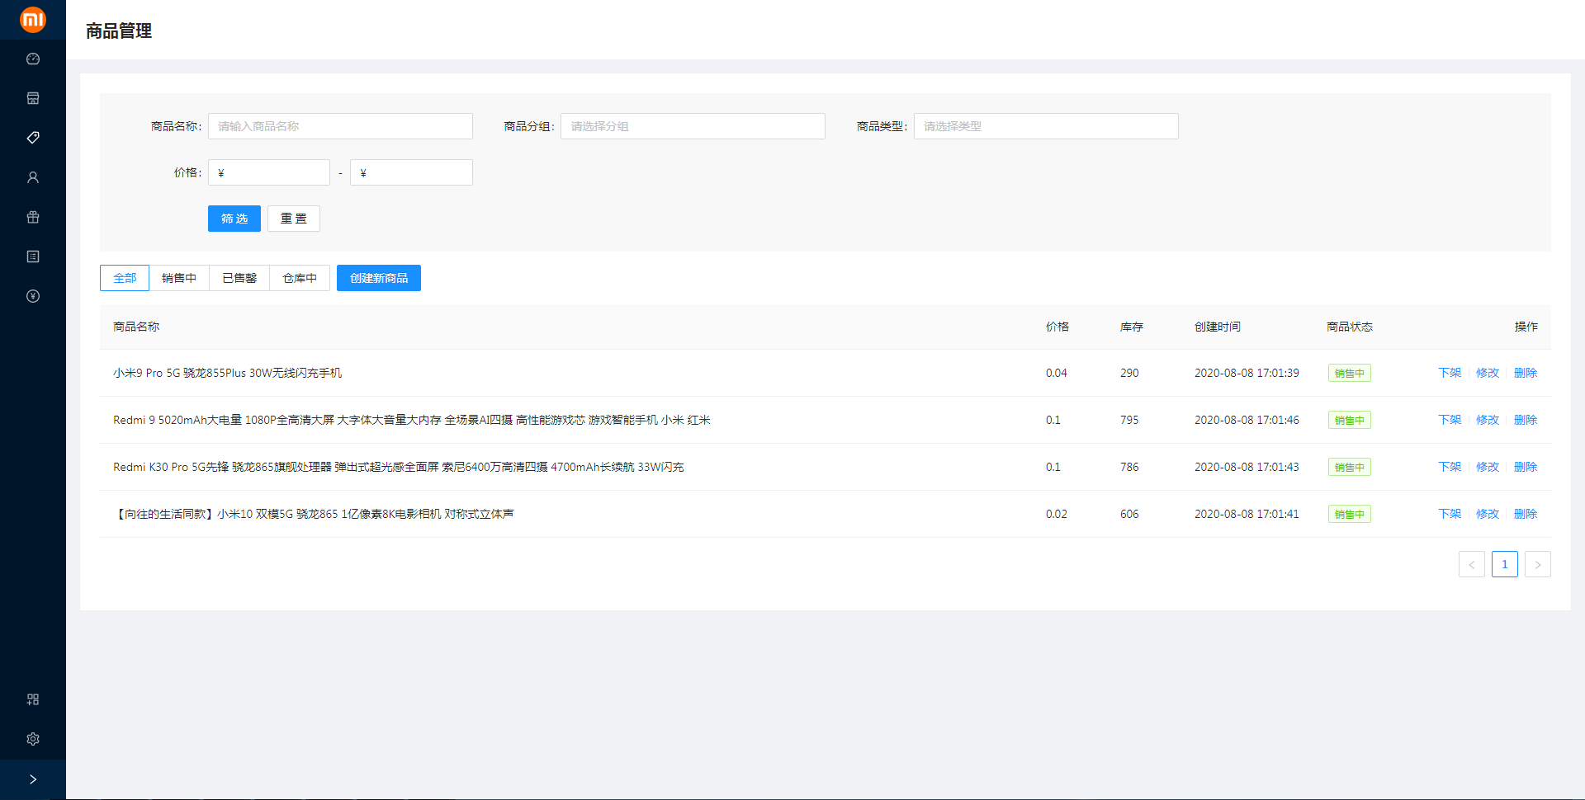The image size is (1585, 800).
Task: Select the 销售中 tab
Action: (x=179, y=278)
